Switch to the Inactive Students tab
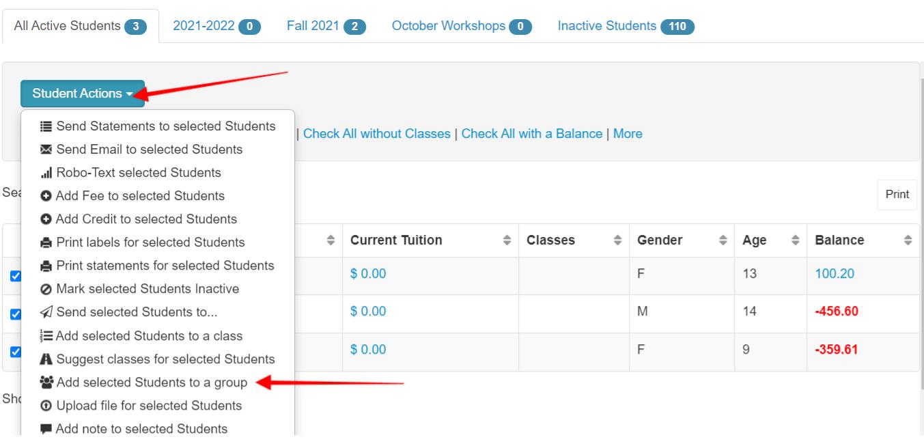 click(x=626, y=26)
